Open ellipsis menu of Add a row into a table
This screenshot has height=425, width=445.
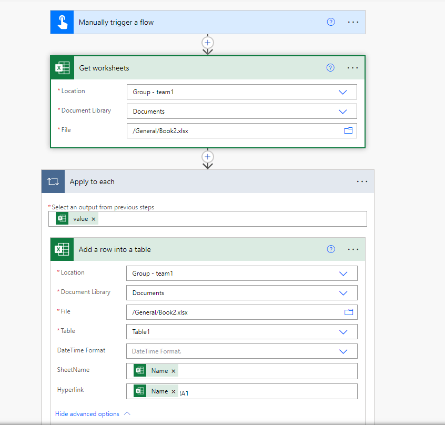[353, 249]
